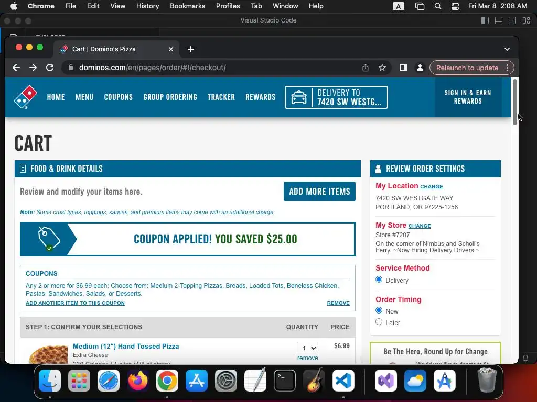Click ADD MORE ITEMS button
This screenshot has height=402, width=537.
pyautogui.click(x=319, y=192)
